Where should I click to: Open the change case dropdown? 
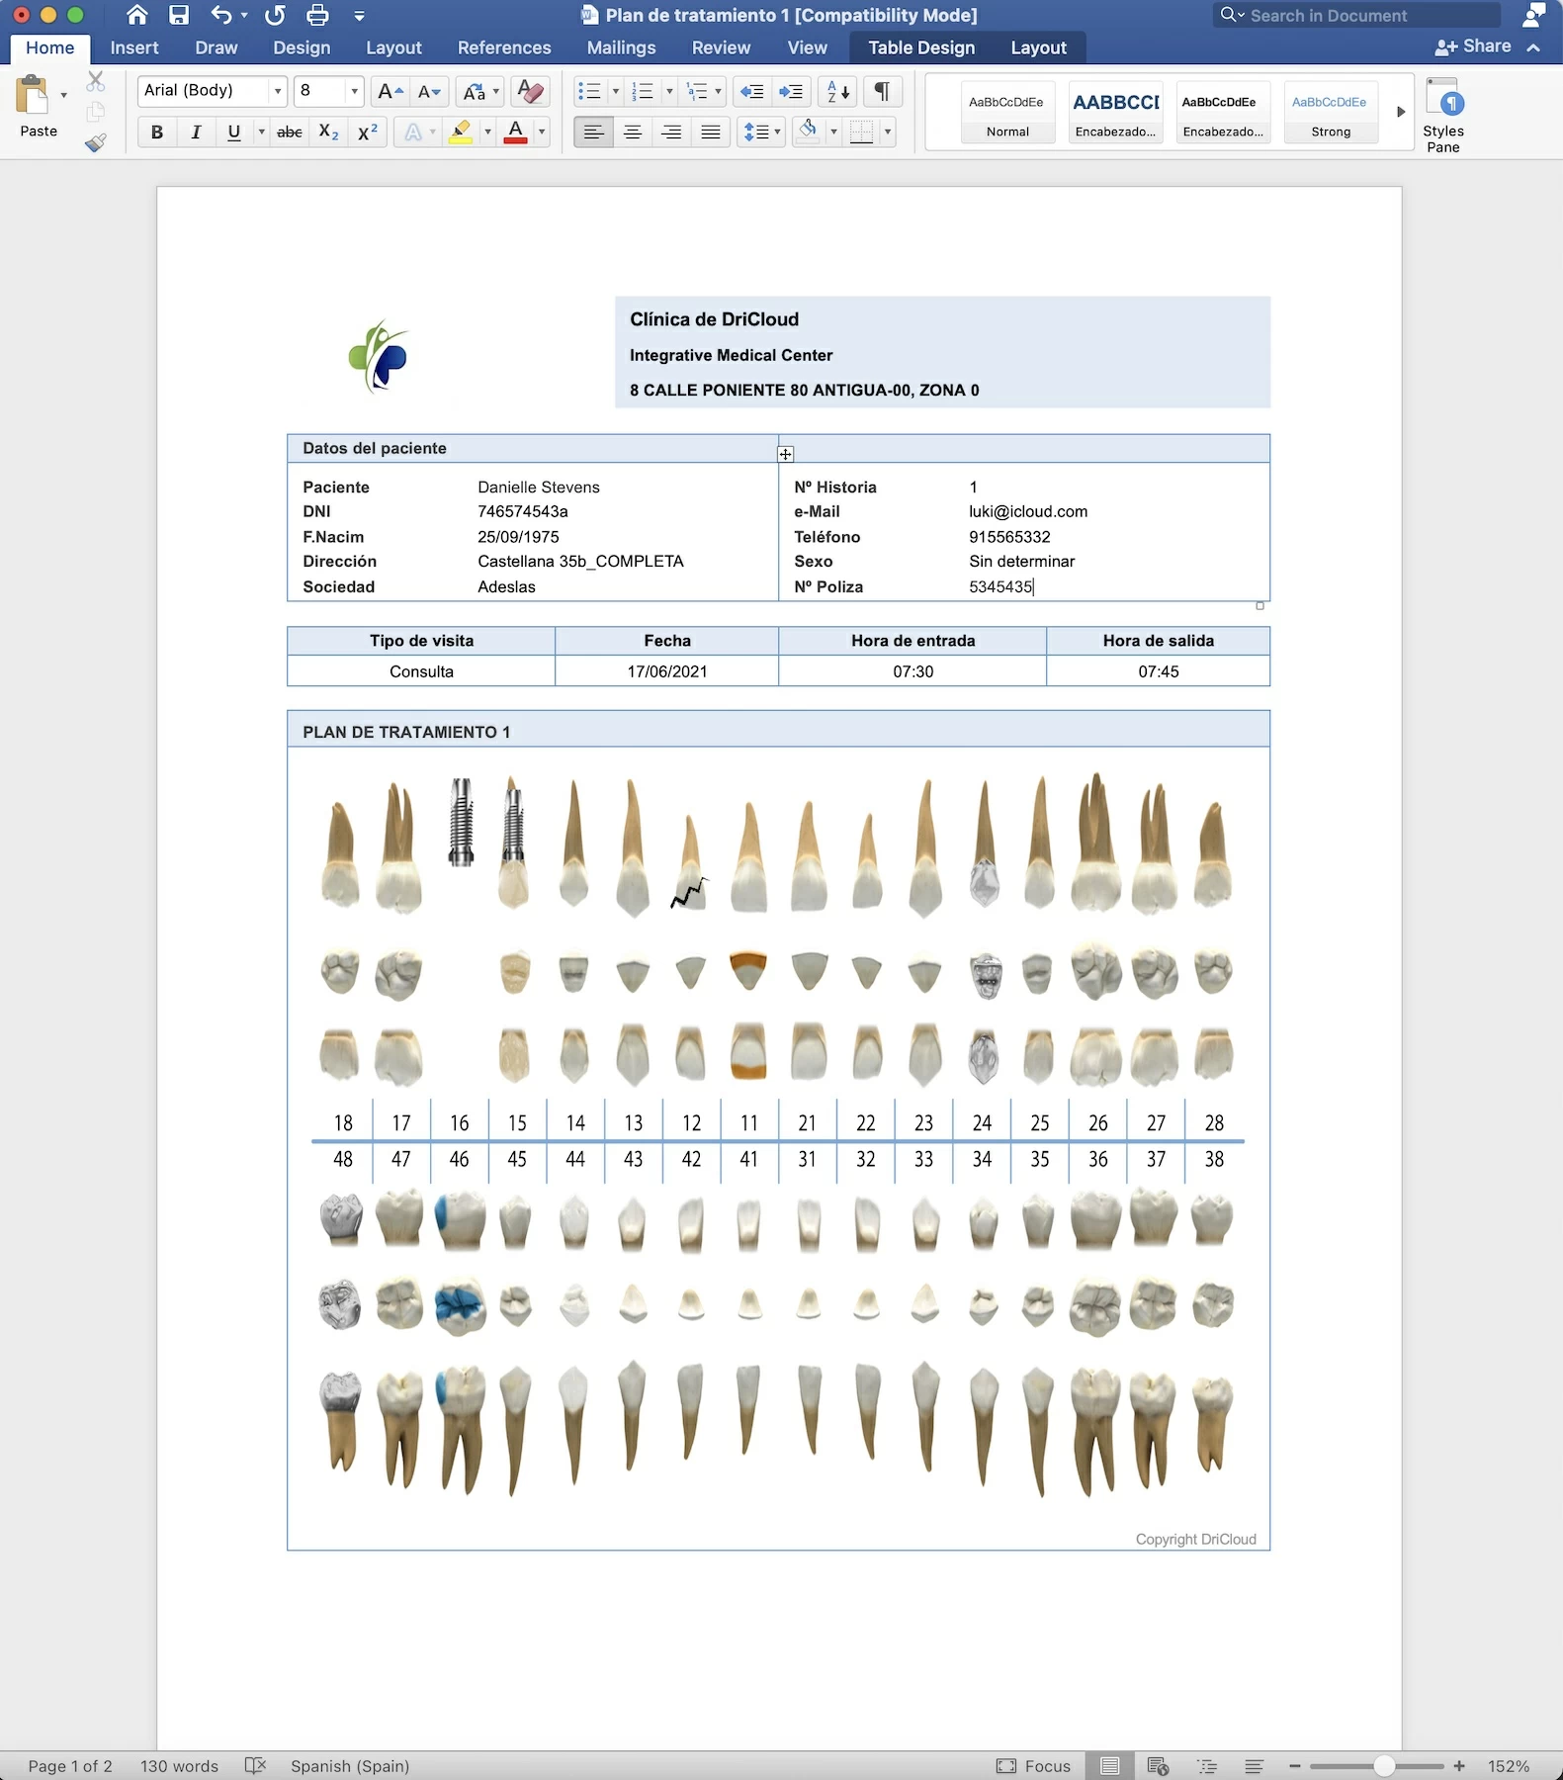click(481, 91)
